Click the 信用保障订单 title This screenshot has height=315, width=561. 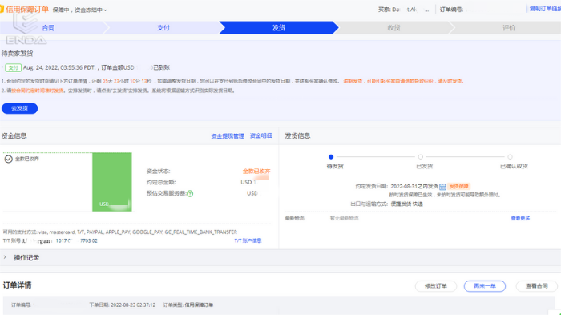[x=27, y=10]
